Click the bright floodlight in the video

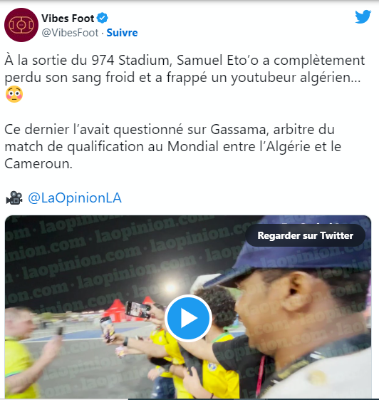tap(170, 288)
